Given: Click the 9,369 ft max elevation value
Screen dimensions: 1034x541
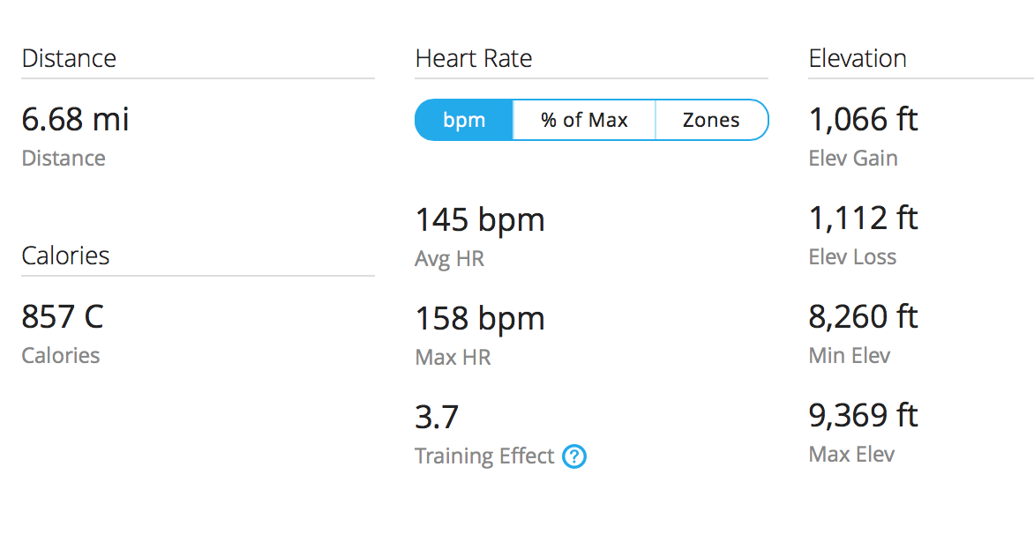Looking at the screenshot, I should click(x=863, y=416).
